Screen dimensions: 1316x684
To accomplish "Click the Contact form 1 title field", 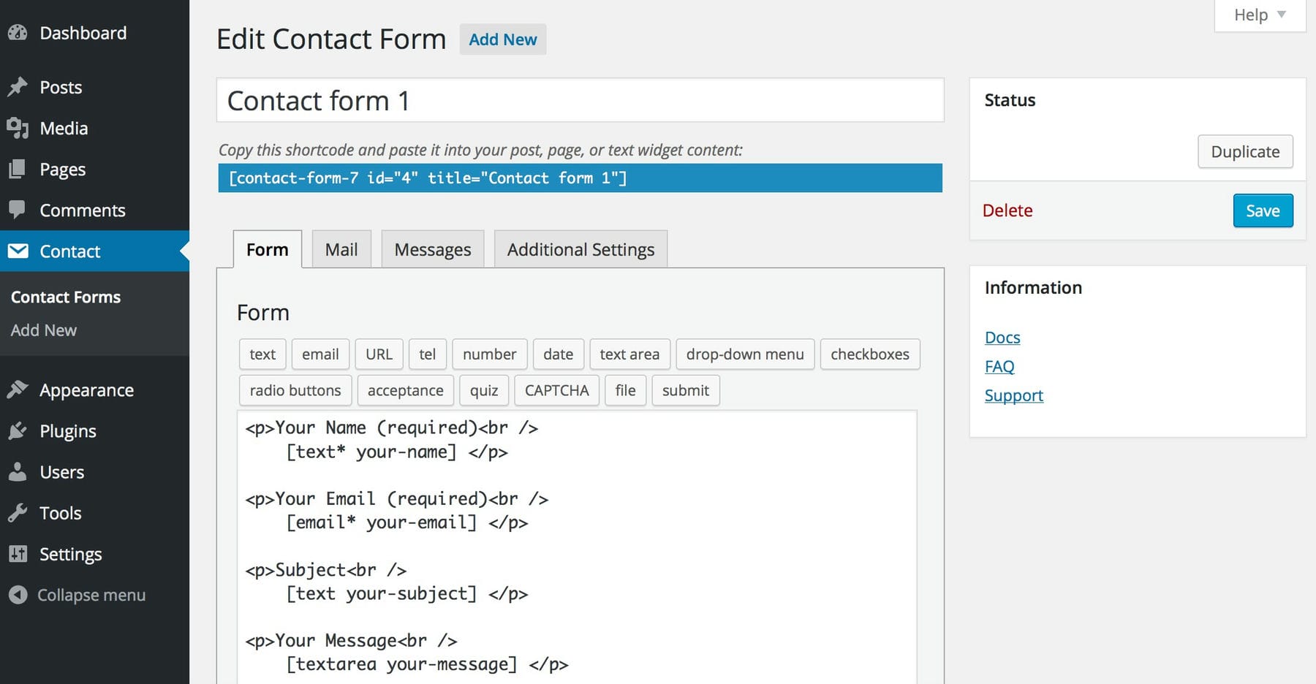I will (579, 101).
